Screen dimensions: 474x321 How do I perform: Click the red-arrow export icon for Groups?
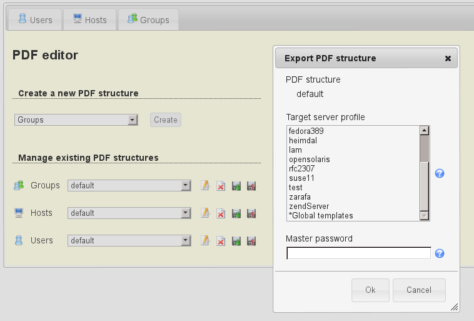(251, 186)
